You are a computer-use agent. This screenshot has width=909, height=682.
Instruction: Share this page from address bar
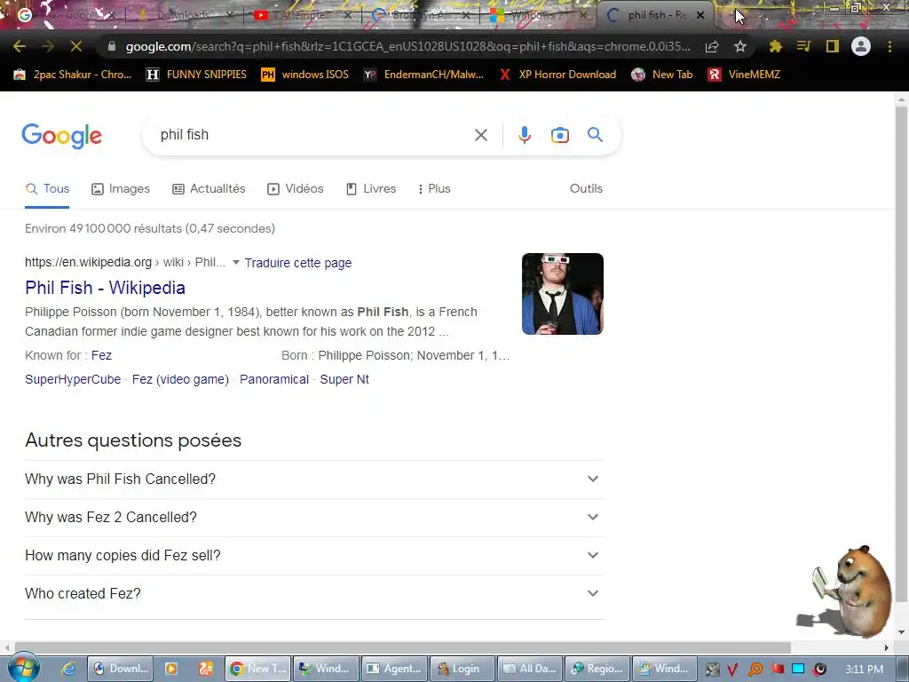point(712,46)
